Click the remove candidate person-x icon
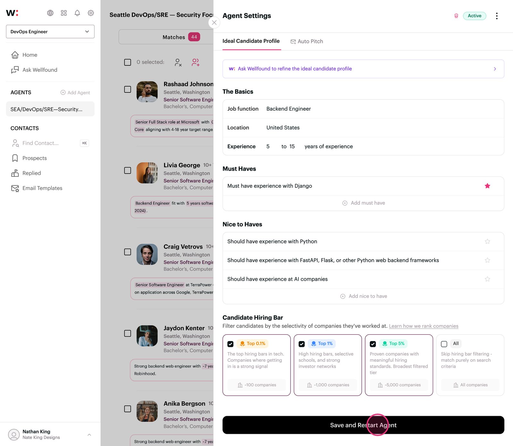 click(x=178, y=62)
